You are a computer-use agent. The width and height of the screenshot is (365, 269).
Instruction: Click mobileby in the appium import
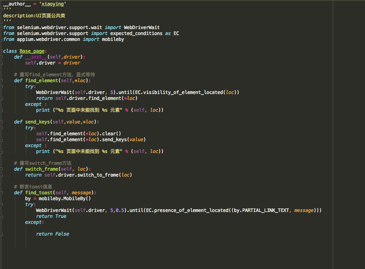click(113, 39)
